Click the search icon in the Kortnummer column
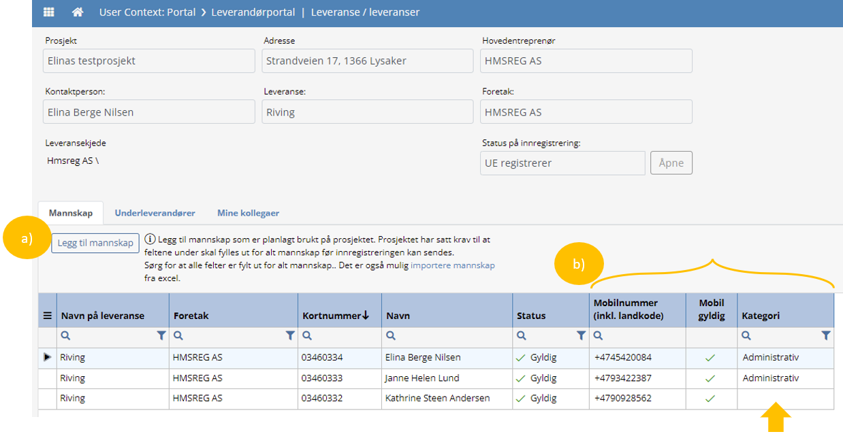 pos(308,335)
